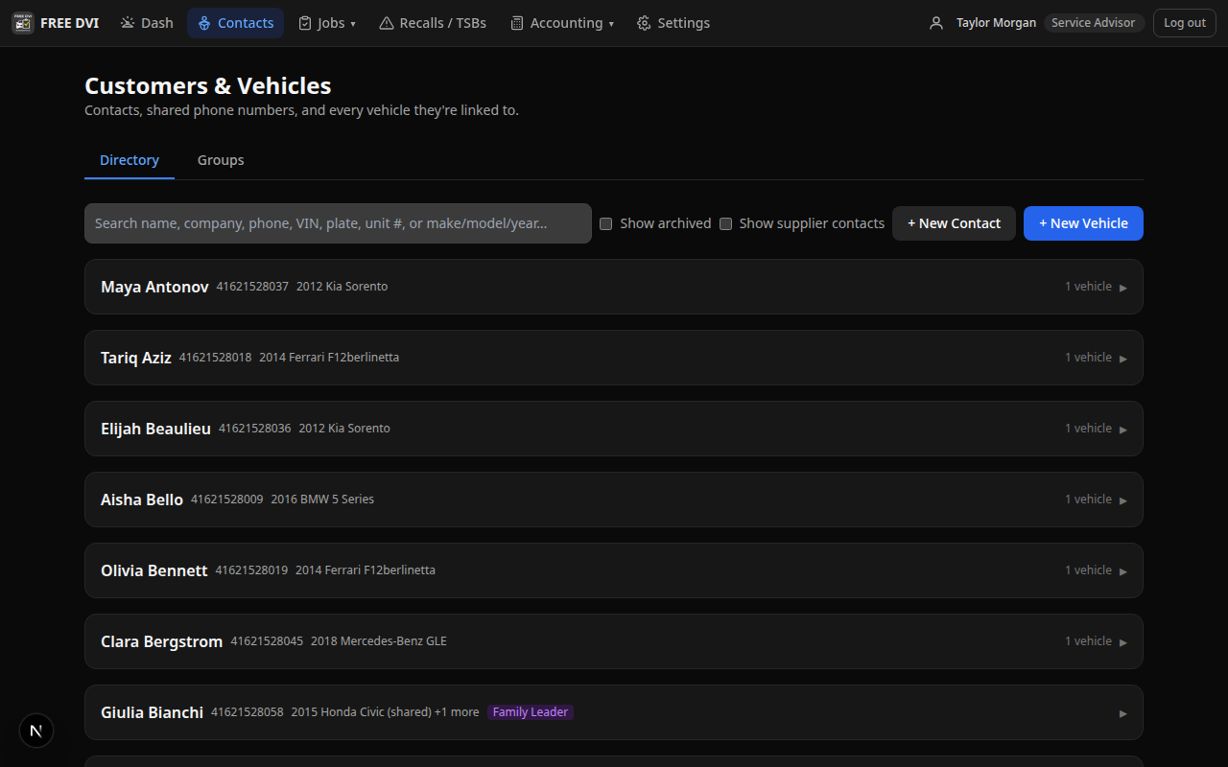
Task: Click the Taylor Morgan user name
Action: [x=996, y=23]
